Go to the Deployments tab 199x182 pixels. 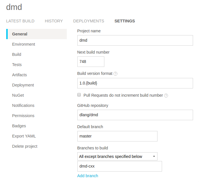pyautogui.click(x=89, y=21)
